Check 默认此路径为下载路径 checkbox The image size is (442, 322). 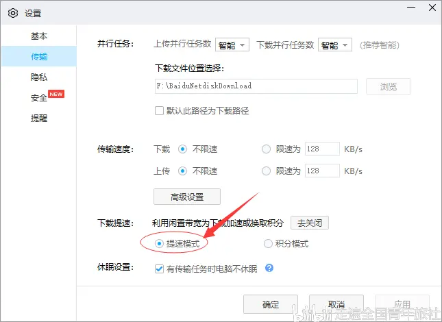[159, 111]
